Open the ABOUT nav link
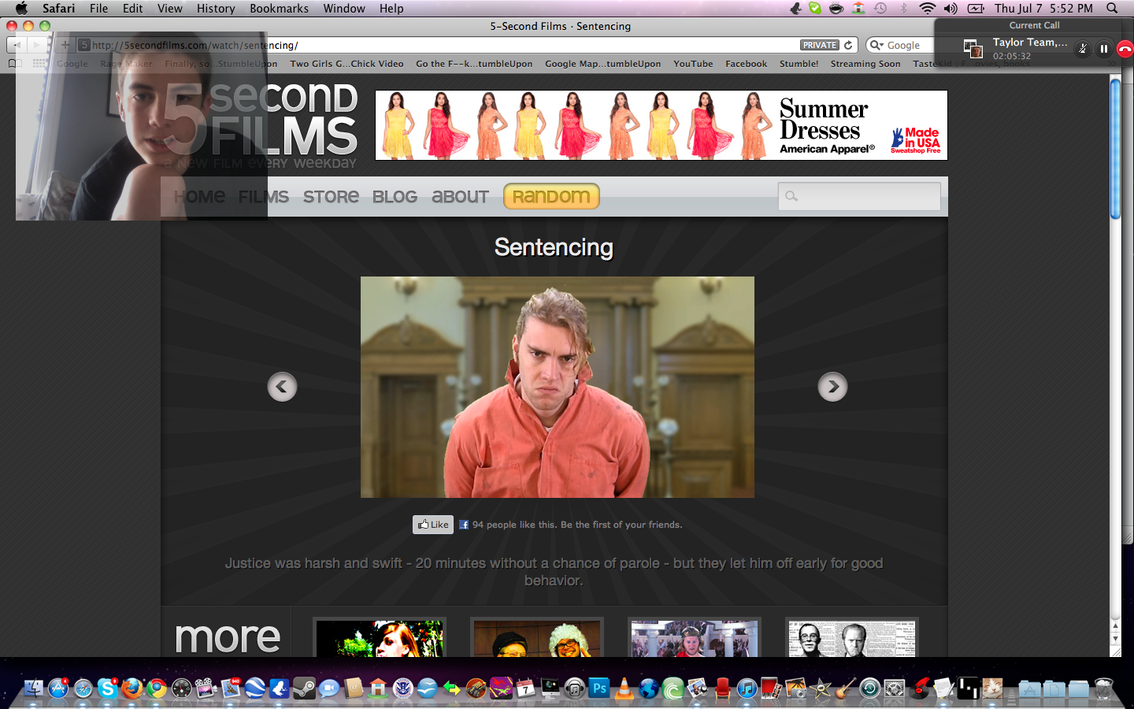This screenshot has width=1134, height=709. (x=460, y=197)
